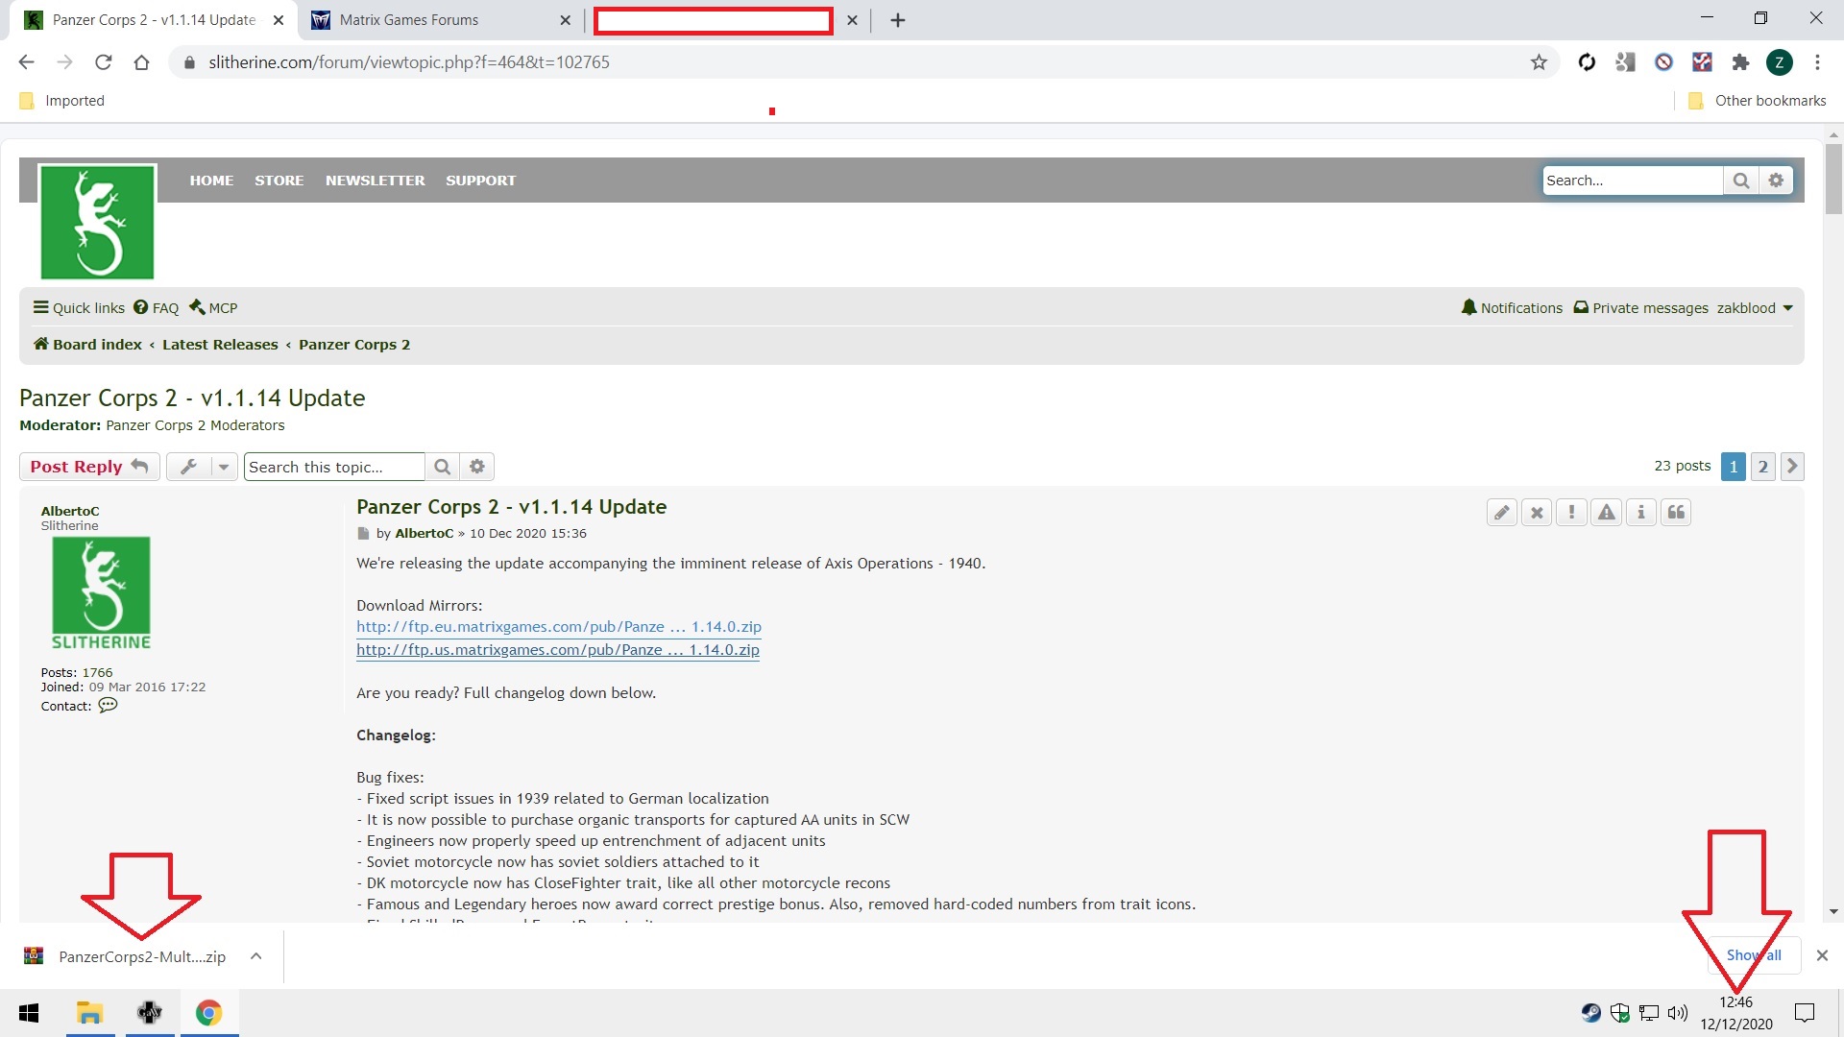Open AlbertoC contact speech bubble icon
This screenshot has height=1037, width=1844.
coord(108,706)
